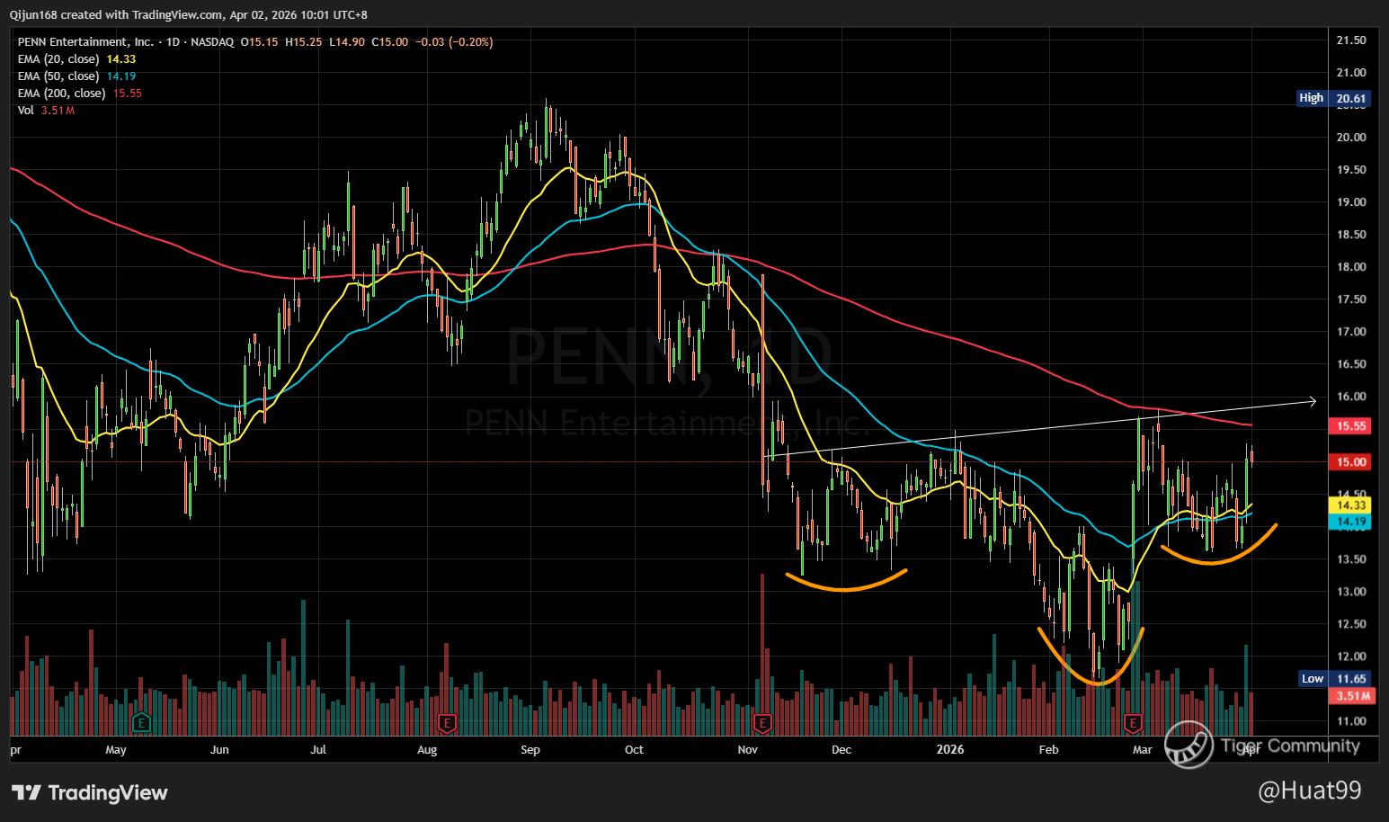The image size is (1389, 822).
Task: Click the 13.50 price axis label
Action: 1351,559
